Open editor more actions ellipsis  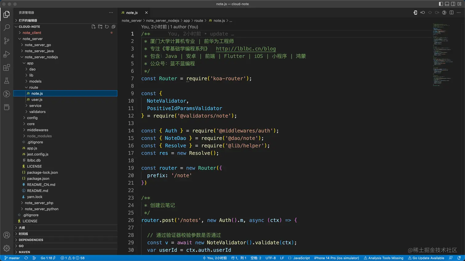tap(459, 13)
